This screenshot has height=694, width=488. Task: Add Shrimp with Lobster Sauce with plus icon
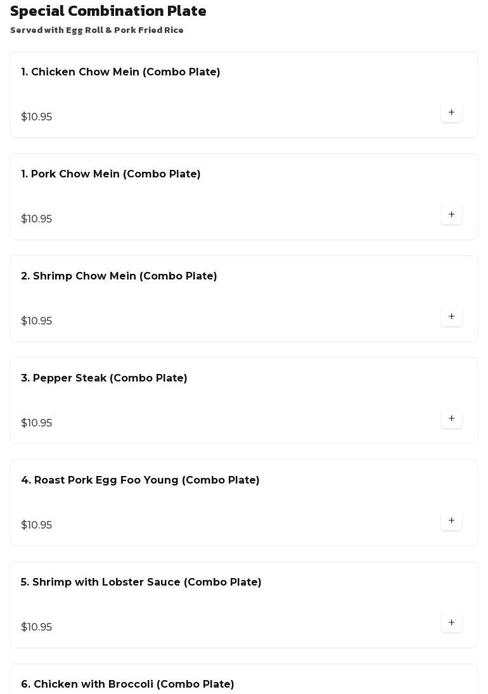point(451,622)
